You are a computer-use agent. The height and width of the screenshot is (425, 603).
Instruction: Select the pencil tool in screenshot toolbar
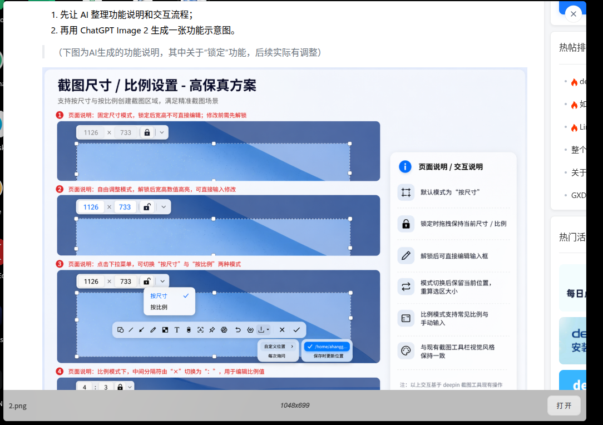click(153, 330)
